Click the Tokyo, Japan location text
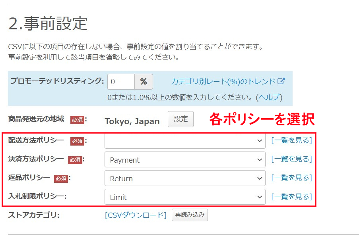 tap(132, 121)
